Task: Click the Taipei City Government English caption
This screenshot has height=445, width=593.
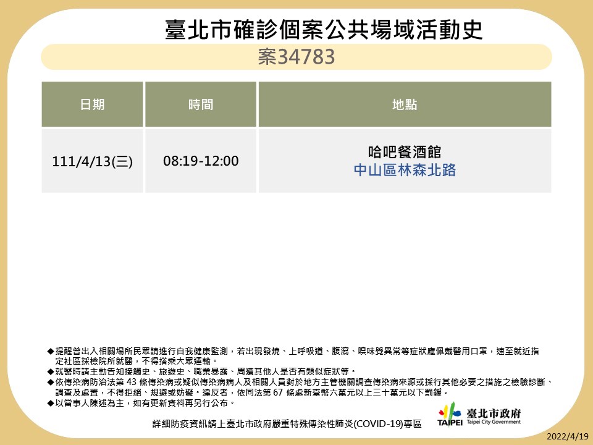Action: tap(494, 422)
